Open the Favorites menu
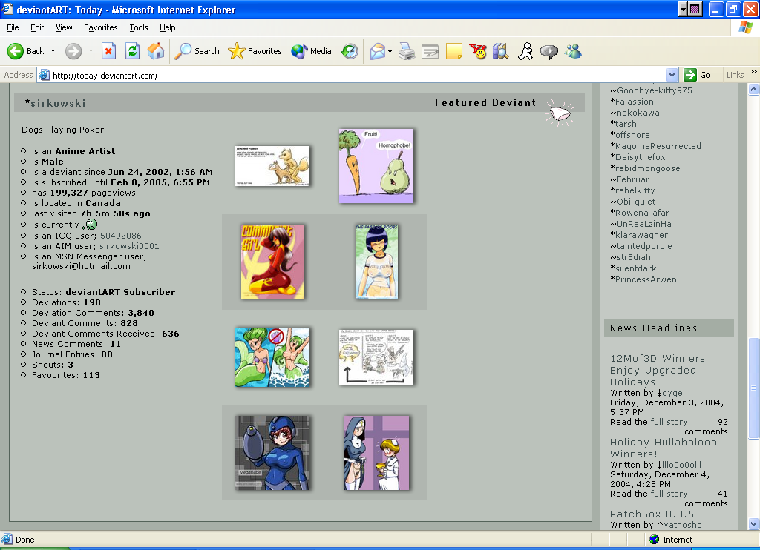The width and height of the screenshot is (760, 550). tap(100, 27)
